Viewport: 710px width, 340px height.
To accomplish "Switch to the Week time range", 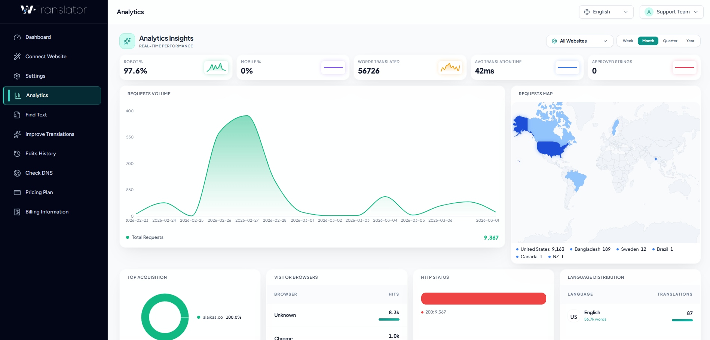I will (x=628, y=41).
